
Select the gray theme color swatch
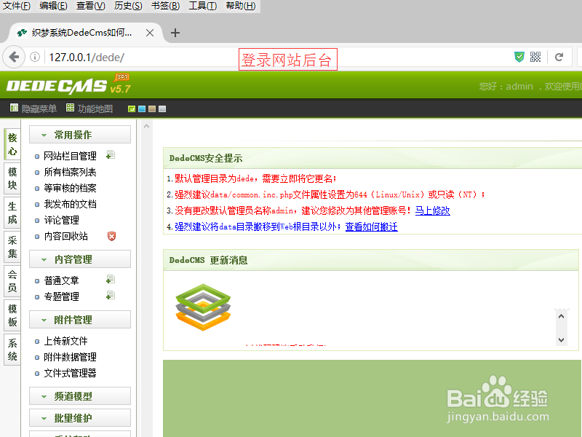pyautogui.click(x=162, y=109)
